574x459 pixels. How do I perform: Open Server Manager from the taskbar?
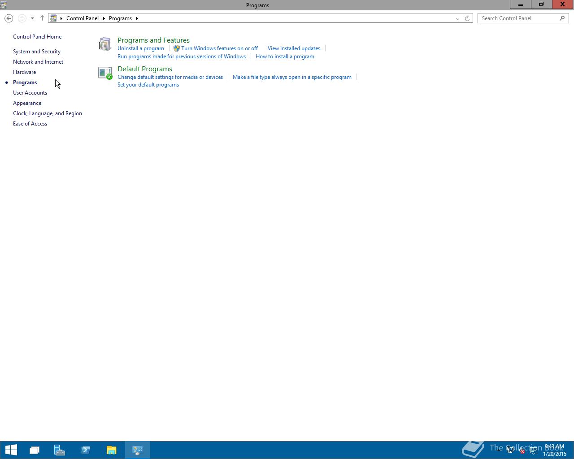click(60, 450)
